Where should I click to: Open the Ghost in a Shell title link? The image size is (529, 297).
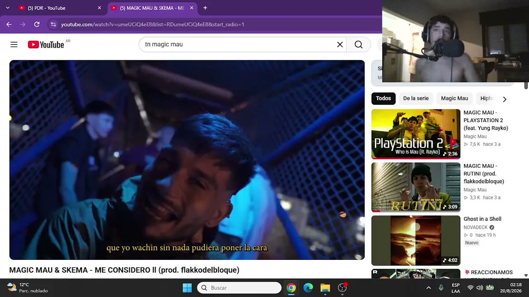(482, 219)
